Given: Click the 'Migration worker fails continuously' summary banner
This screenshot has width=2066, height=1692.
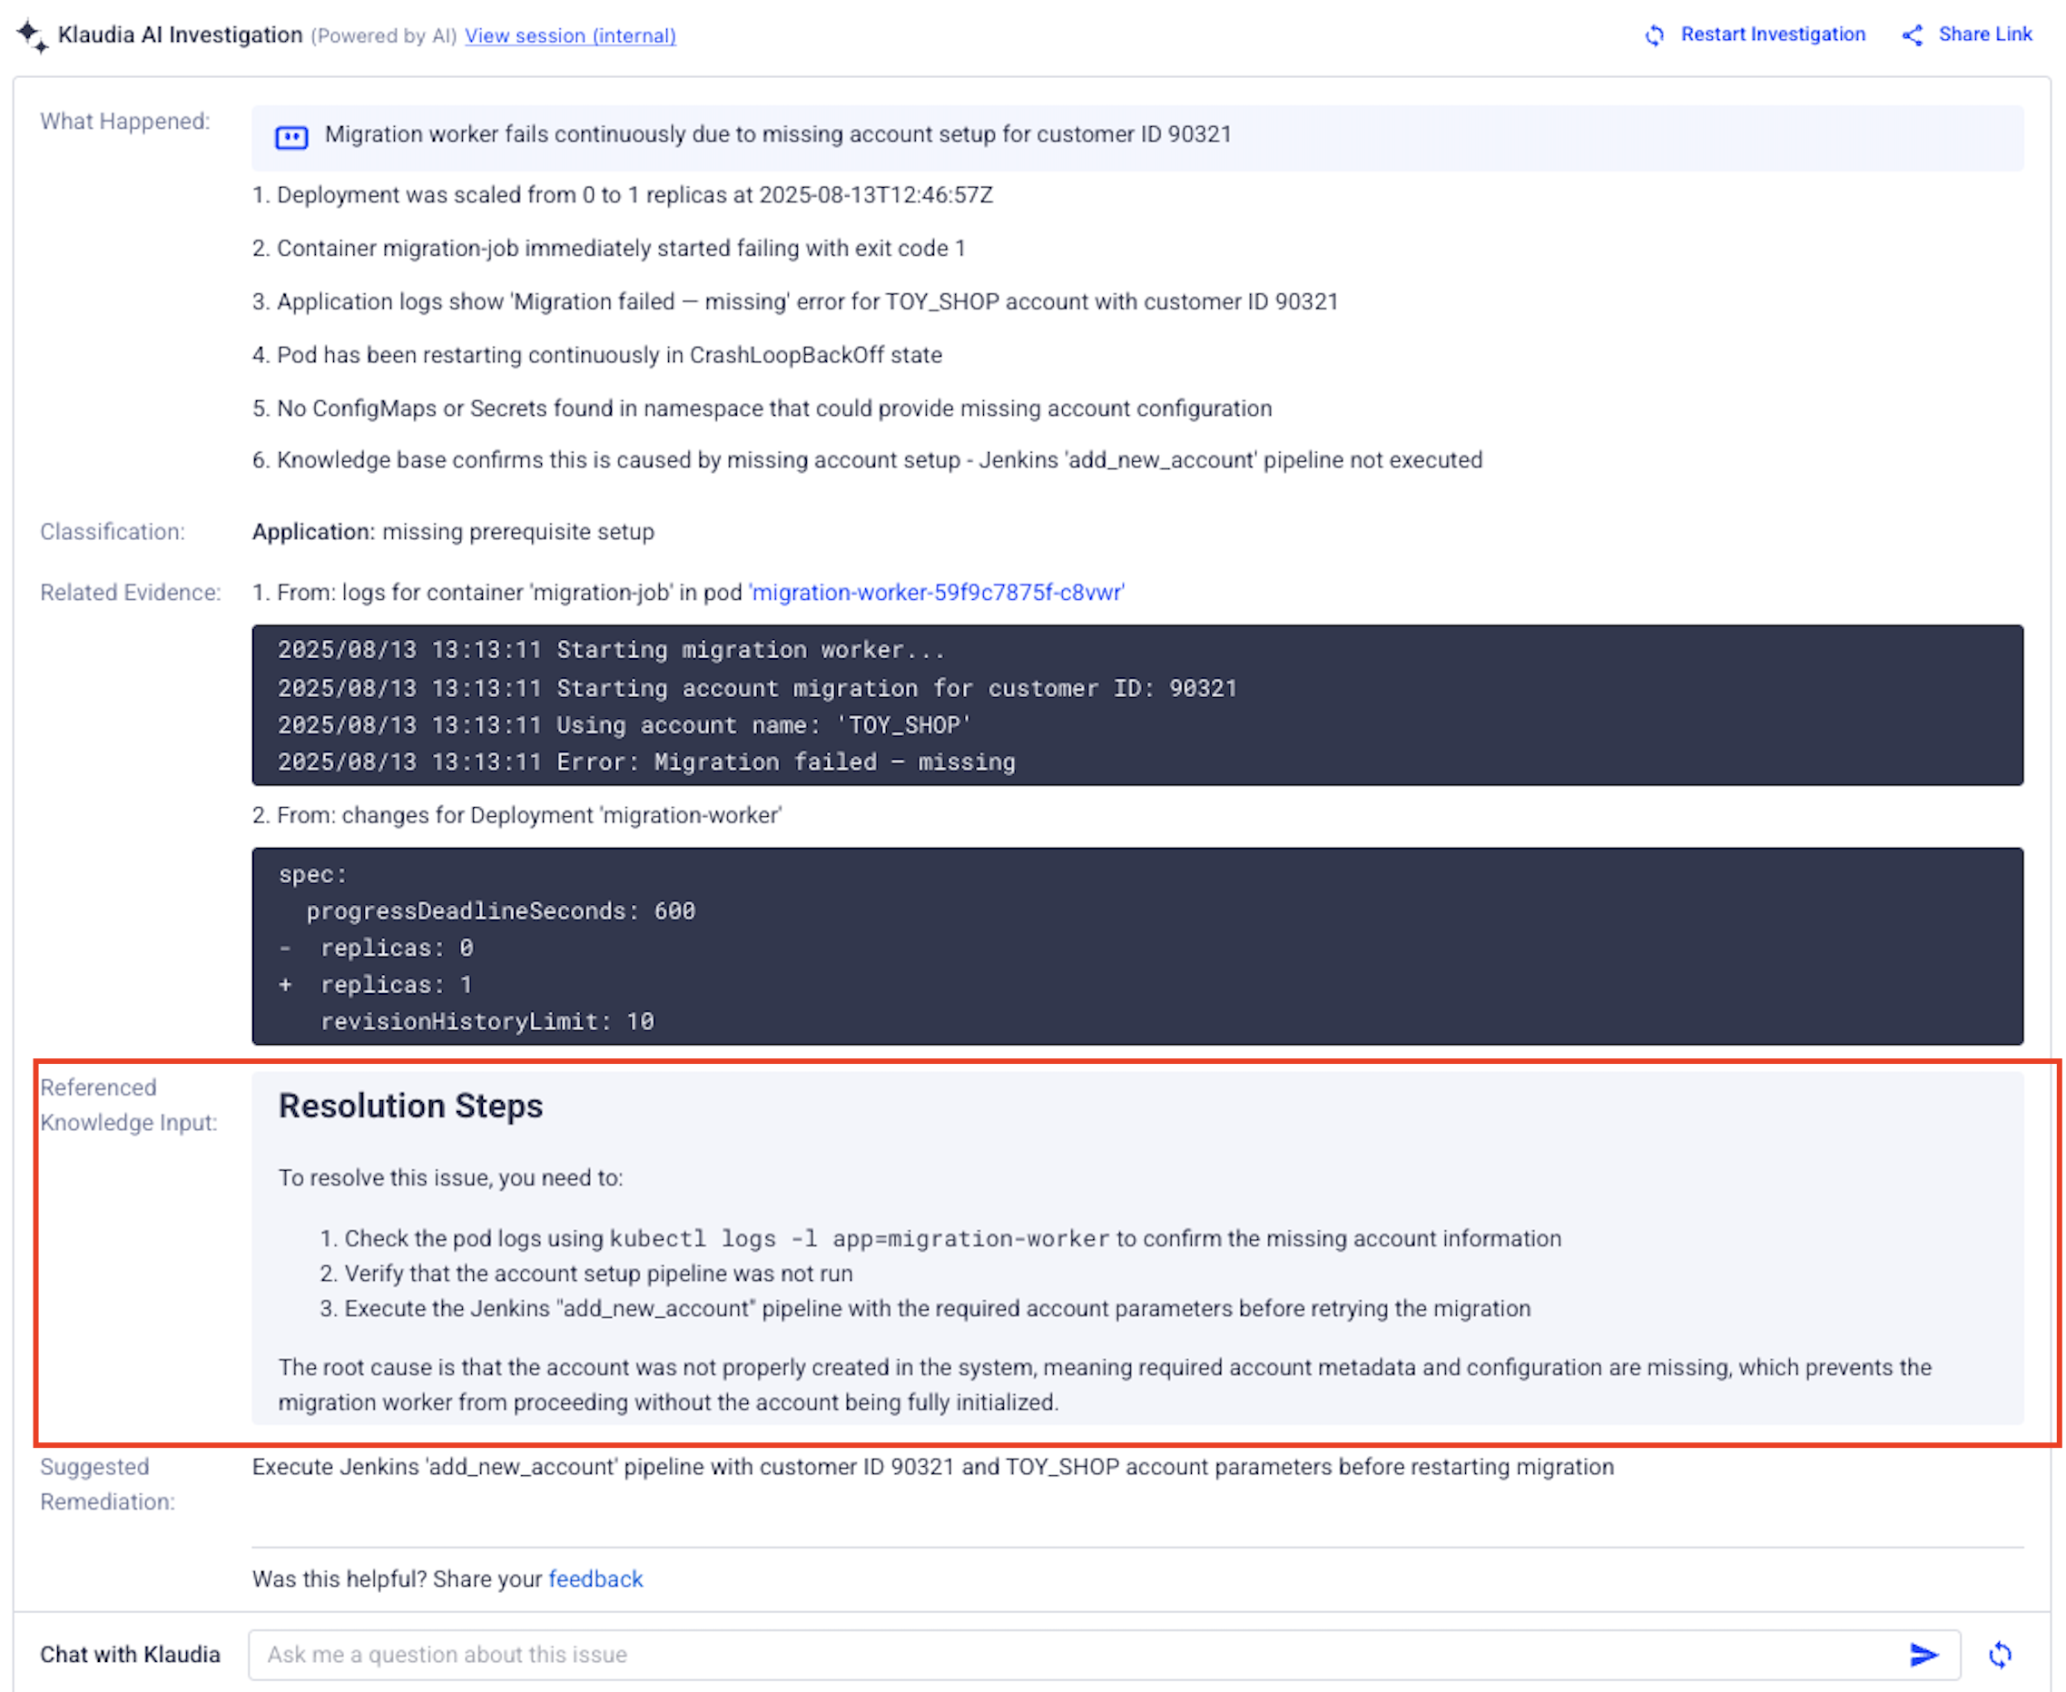Looking at the screenshot, I should [x=778, y=134].
